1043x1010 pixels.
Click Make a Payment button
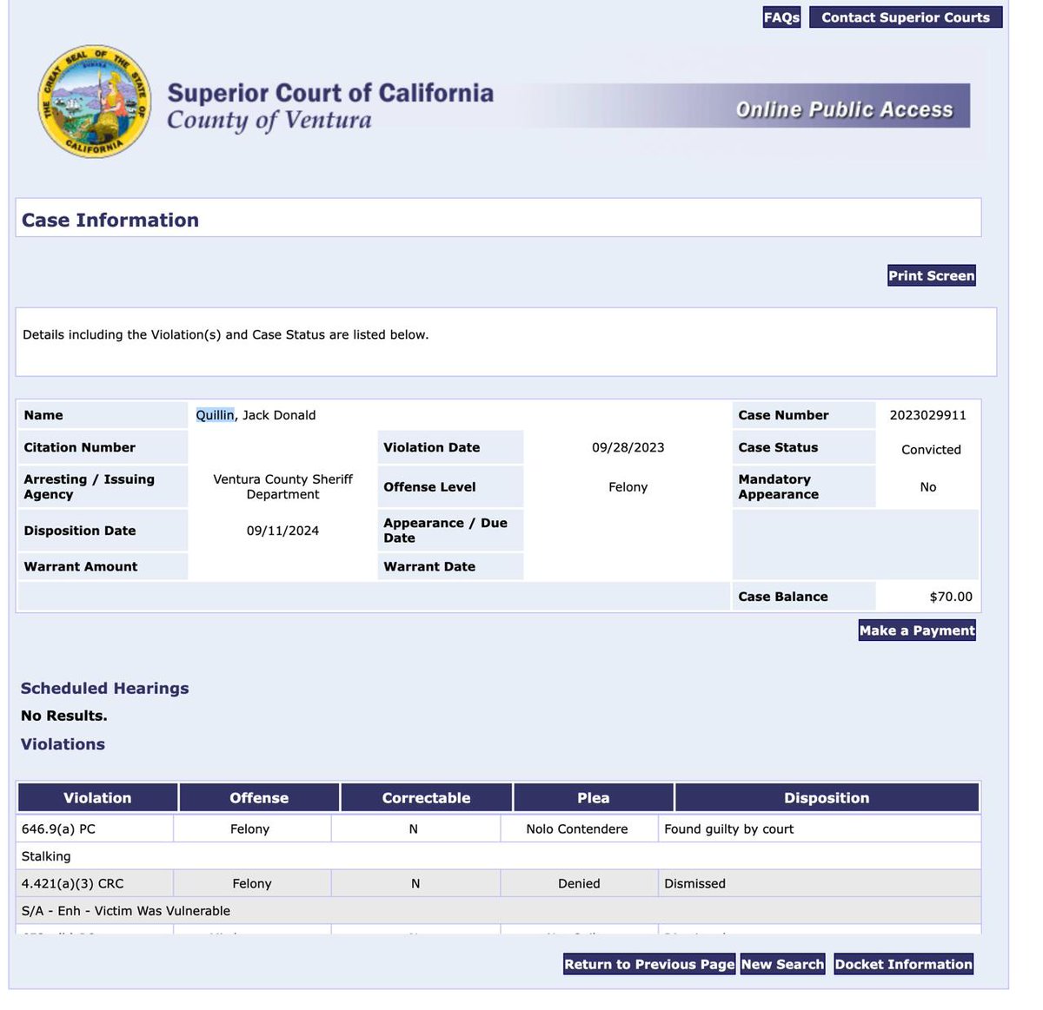(x=917, y=630)
